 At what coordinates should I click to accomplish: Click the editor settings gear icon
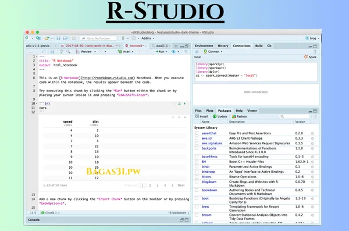tap(101, 52)
